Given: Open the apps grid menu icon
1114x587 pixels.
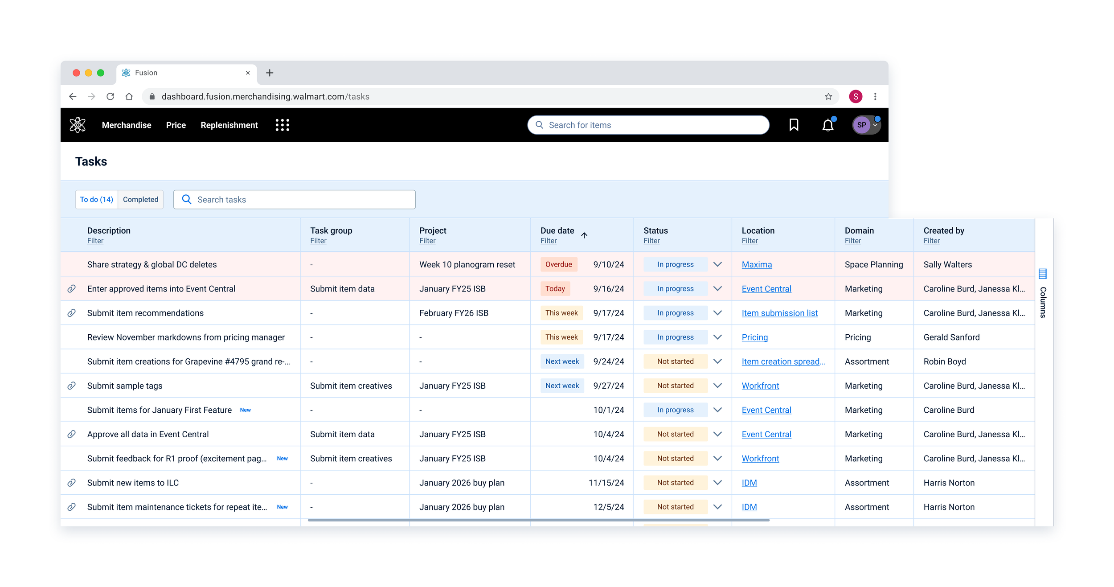Looking at the screenshot, I should tap(282, 125).
